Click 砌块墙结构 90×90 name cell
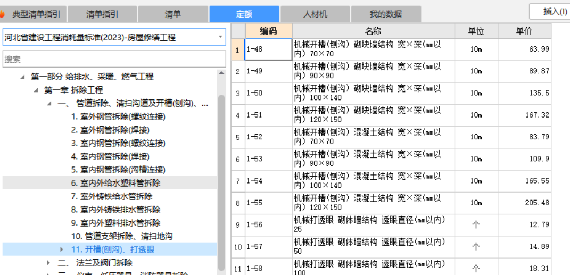 click(373, 72)
